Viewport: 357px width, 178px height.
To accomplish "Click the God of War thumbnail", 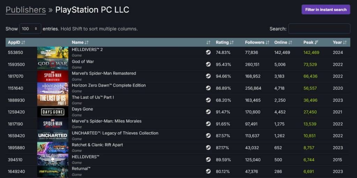I will (x=53, y=64).
